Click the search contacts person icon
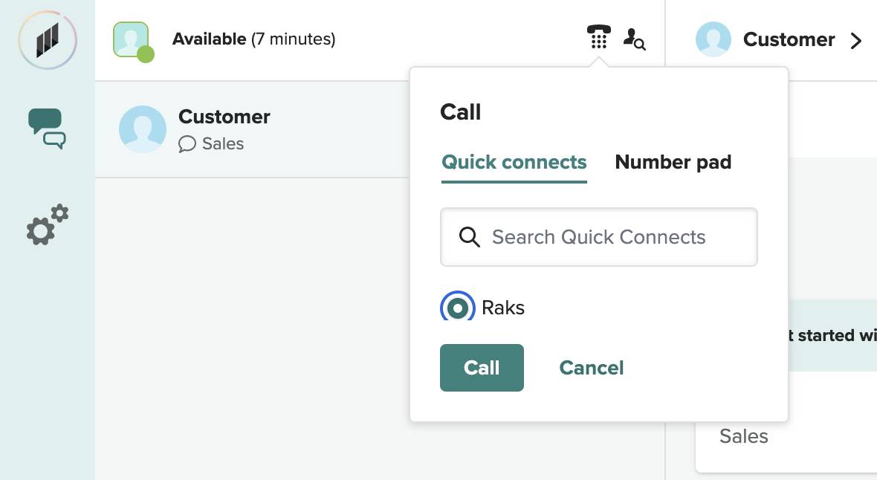Screen dimensions: 877x480 pyautogui.click(x=633, y=39)
